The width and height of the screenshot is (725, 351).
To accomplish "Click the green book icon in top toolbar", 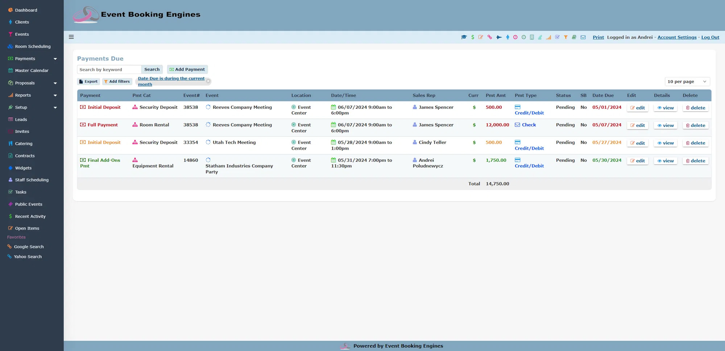I will pos(574,37).
